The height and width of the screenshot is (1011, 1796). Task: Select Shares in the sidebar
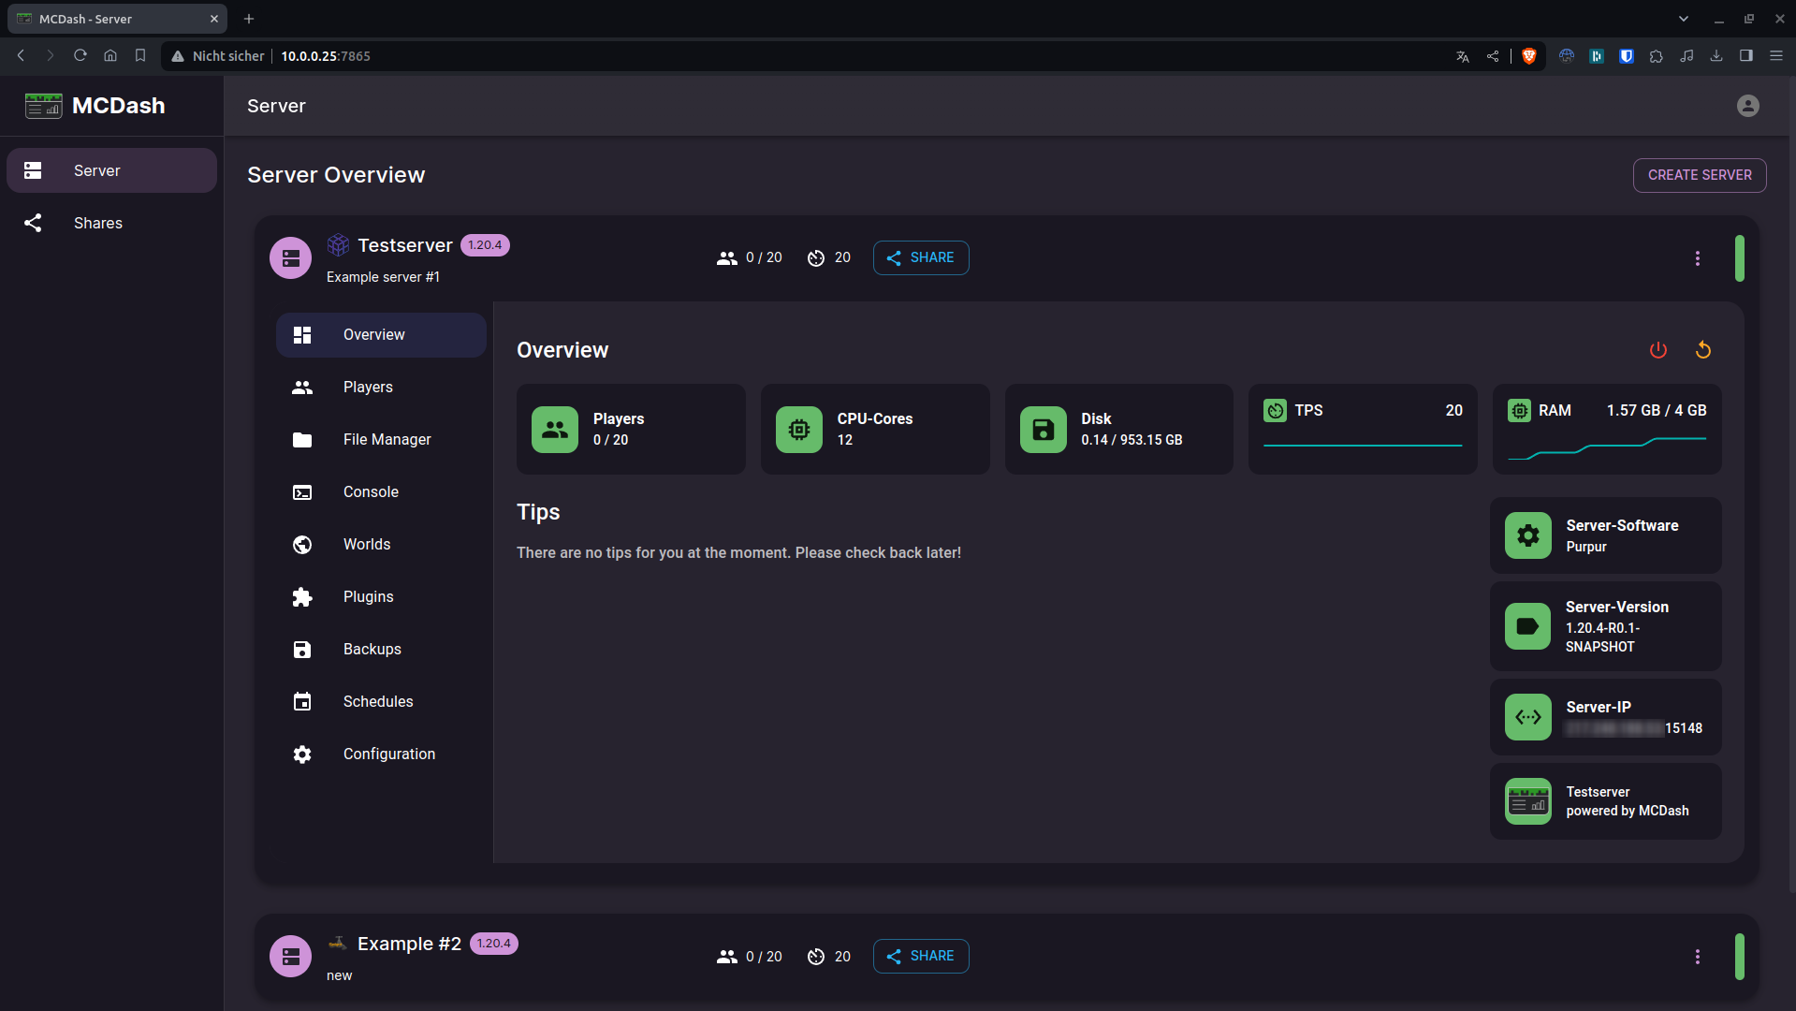97,223
